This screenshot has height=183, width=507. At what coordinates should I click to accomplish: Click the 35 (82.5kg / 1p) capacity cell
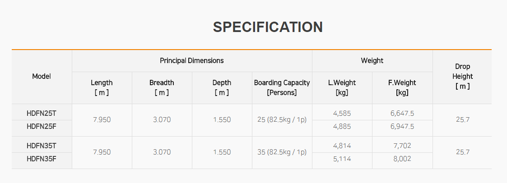[282, 152]
